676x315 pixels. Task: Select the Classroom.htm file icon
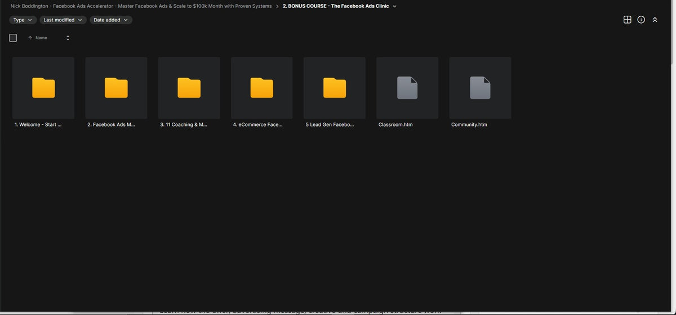407,88
